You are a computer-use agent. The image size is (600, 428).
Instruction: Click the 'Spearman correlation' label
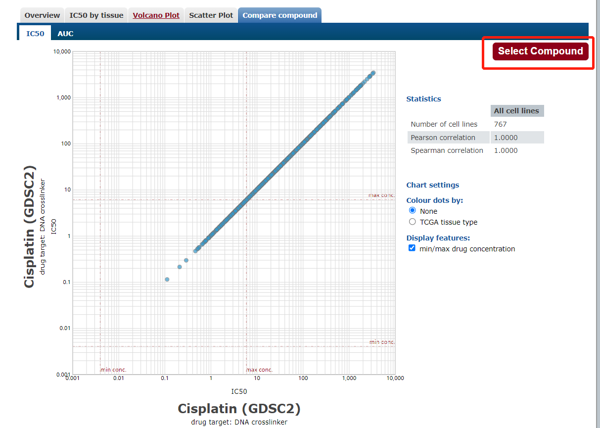(447, 150)
